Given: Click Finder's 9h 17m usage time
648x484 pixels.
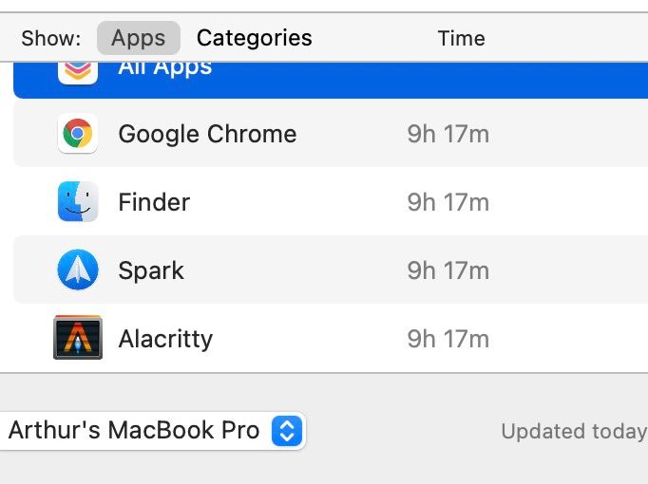Looking at the screenshot, I should click(x=448, y=202).
